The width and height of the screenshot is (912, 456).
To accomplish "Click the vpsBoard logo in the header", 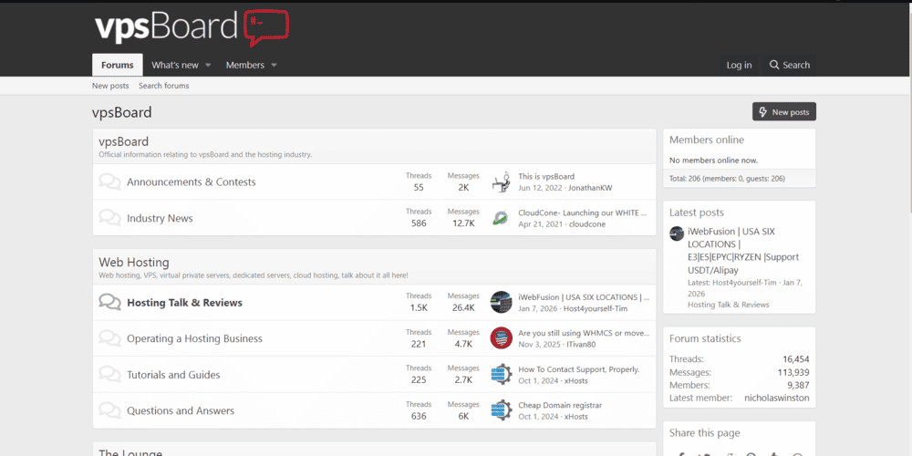I will pyautogui.click(x=192, y=27).
